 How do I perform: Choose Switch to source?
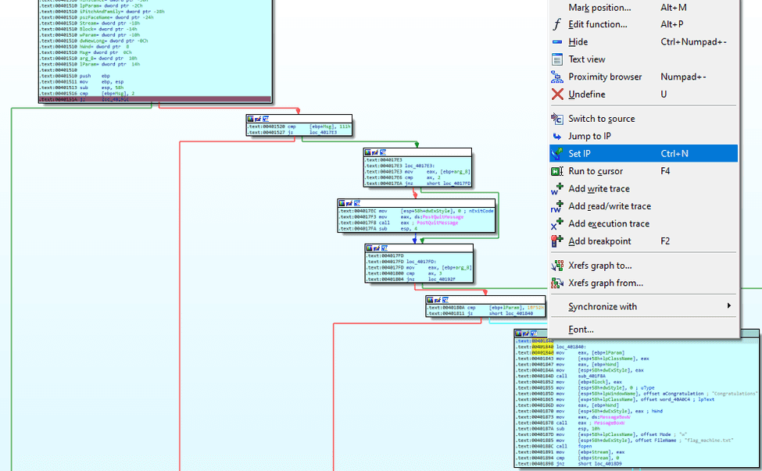[601, 119]
